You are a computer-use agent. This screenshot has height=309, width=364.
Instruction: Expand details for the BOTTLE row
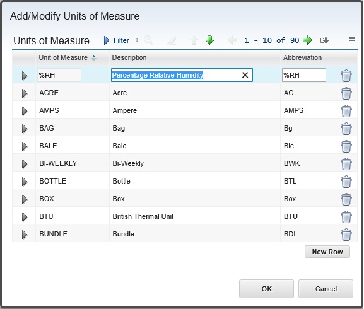pos(25,182)
